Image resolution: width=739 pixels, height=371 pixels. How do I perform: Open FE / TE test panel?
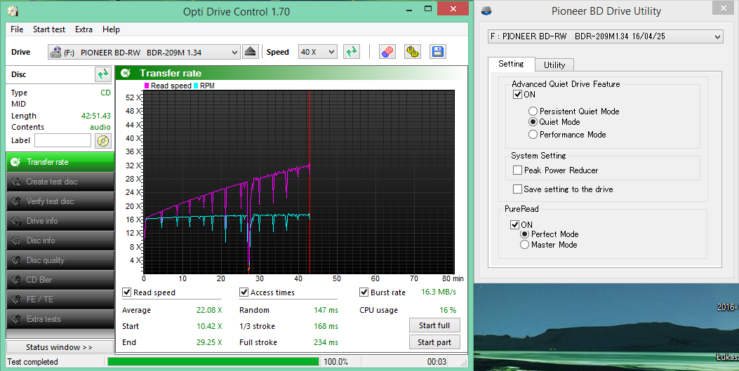[x=60, y=299]
